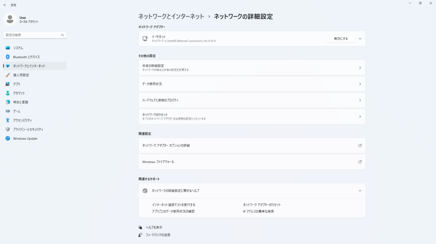The height and width of the screenshot is (244, 436).
Task: Click the ヘルプを表示 link text
Action: coord(154,227)
